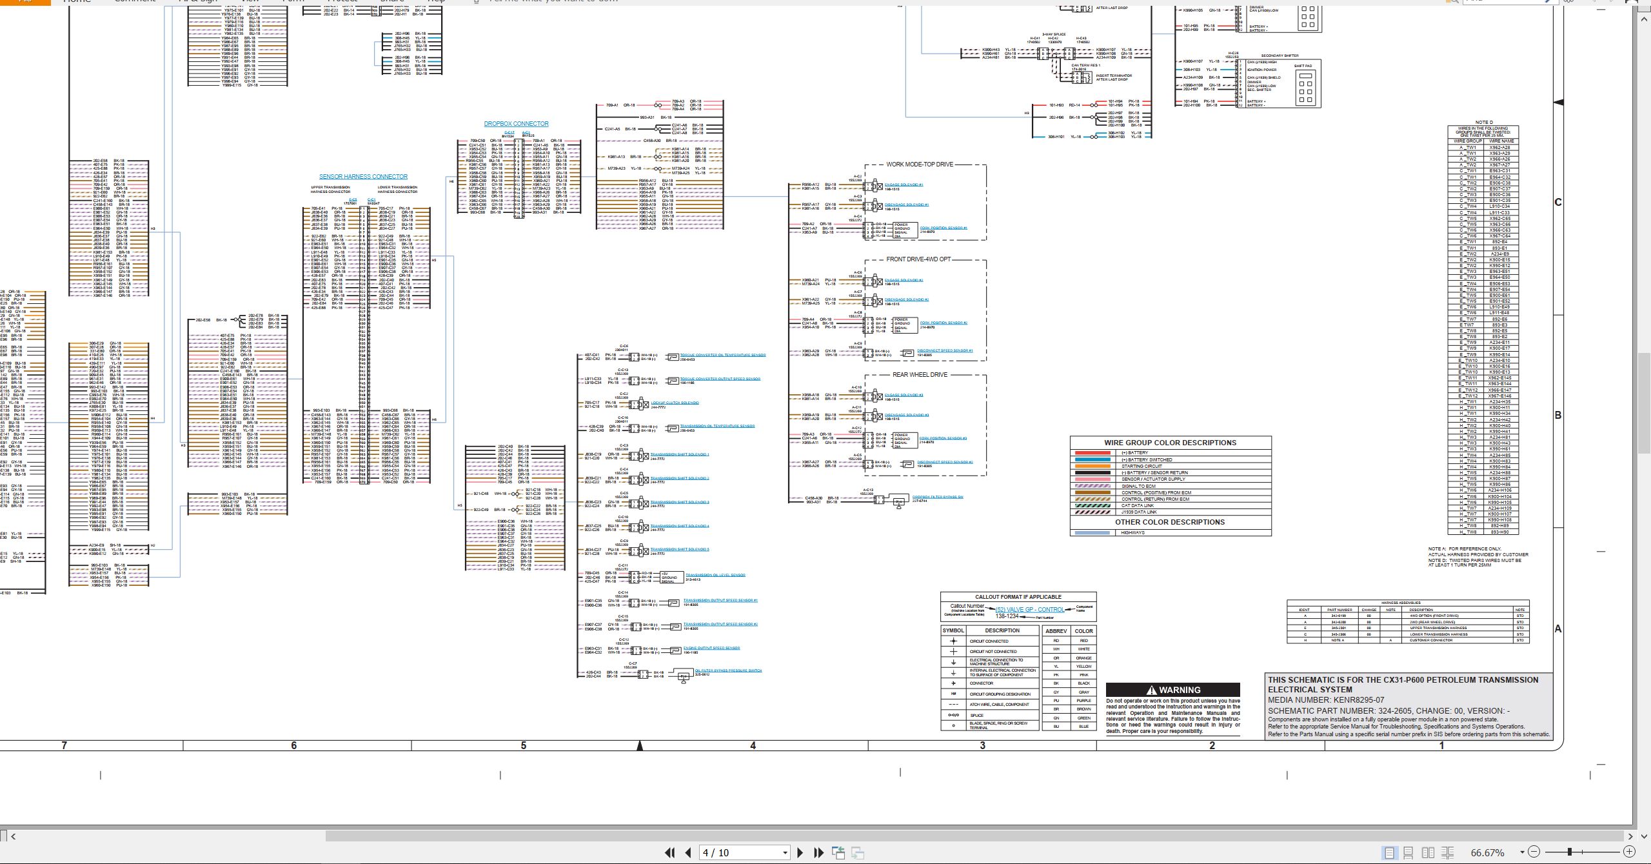The height and width of the screenshot is (864, 1651).
Task: Switch to continuous page view mode
Action: pyautogui.click(x=1409, y=852)
